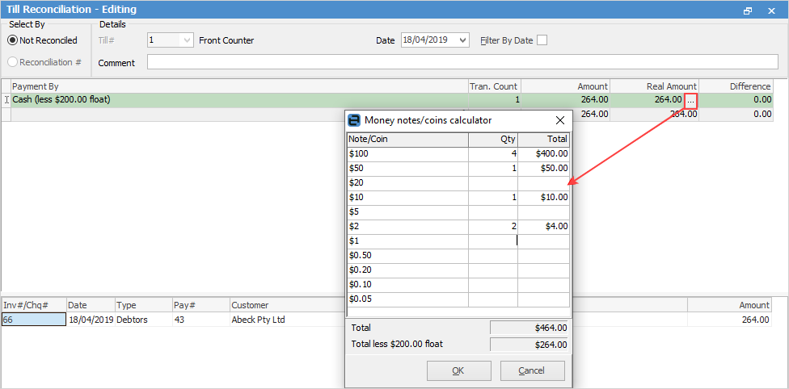Select the Not Reconciled radio button
The image size is (789, 389).
(13, 40)
